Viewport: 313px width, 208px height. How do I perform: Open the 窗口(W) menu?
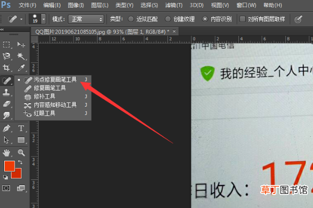246,5
